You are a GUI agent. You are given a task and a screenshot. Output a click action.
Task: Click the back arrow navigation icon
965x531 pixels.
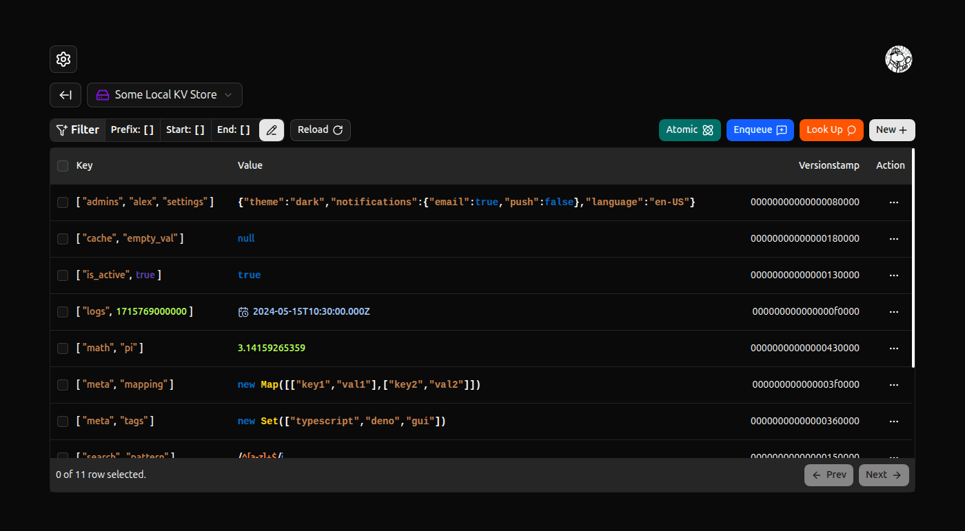click(65, 94)
